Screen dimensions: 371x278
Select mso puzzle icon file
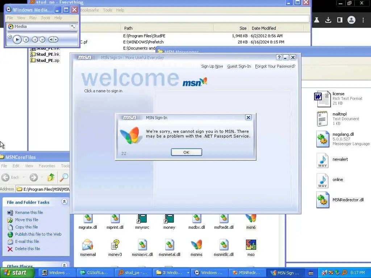(251, 248)
